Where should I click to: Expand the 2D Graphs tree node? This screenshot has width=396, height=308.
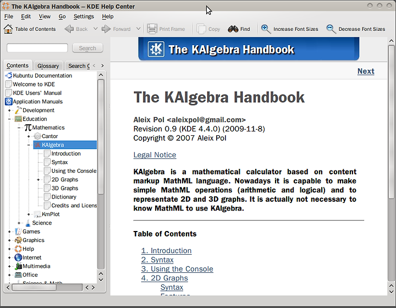tap(38, 180)
